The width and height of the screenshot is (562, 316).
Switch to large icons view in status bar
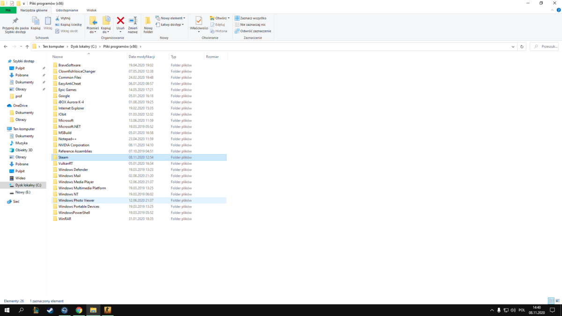point(557,301)
